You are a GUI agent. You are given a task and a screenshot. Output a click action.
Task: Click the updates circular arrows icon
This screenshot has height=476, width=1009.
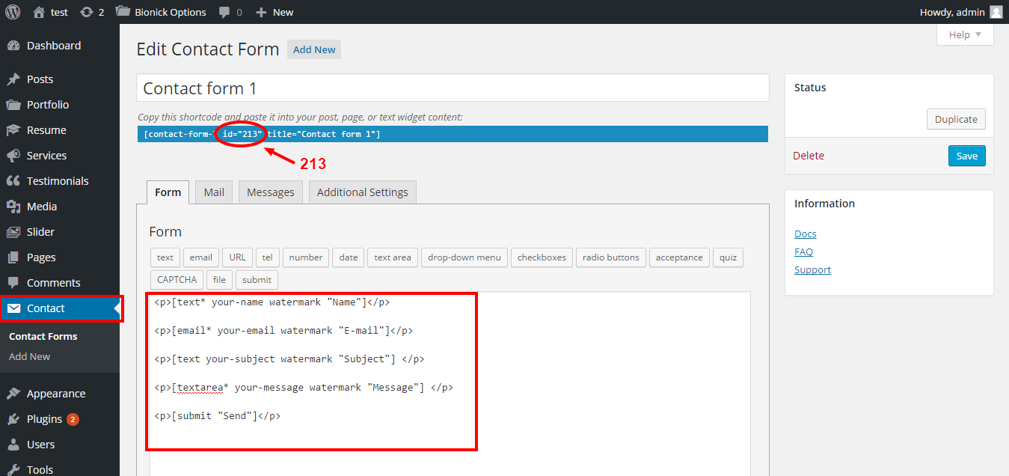(x=87, y=12)
